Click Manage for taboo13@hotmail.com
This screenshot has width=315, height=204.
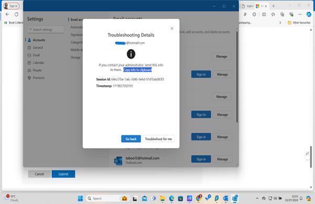point(222,159)
